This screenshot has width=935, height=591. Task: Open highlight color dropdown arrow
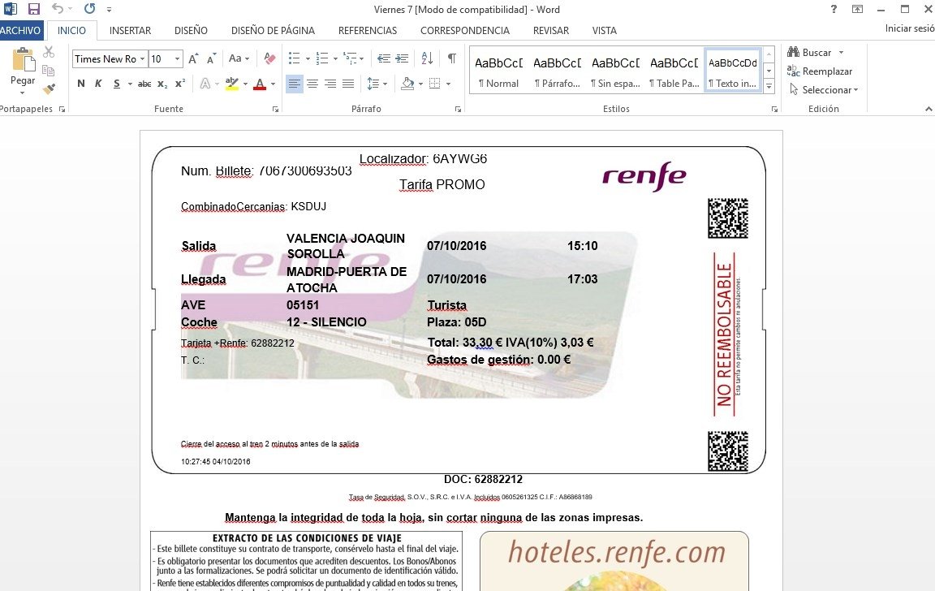pos(245,84)
